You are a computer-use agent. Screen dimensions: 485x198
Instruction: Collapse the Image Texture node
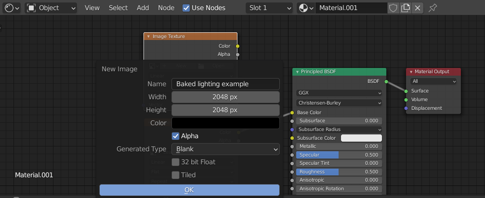148,37
